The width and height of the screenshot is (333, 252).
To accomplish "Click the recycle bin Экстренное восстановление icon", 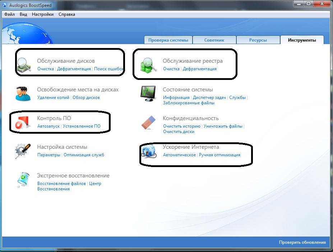I will [23, 180].
